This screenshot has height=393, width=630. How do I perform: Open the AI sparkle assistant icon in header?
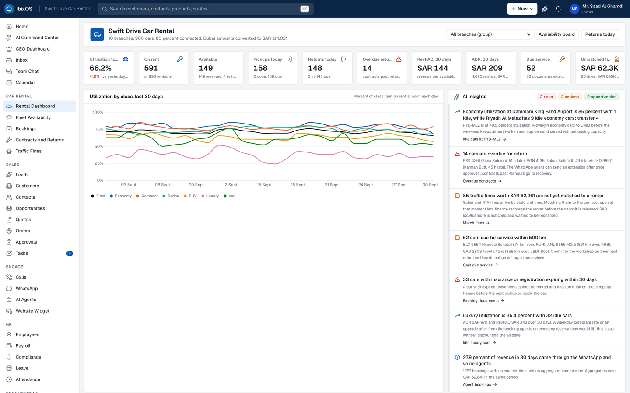point(545,9)
